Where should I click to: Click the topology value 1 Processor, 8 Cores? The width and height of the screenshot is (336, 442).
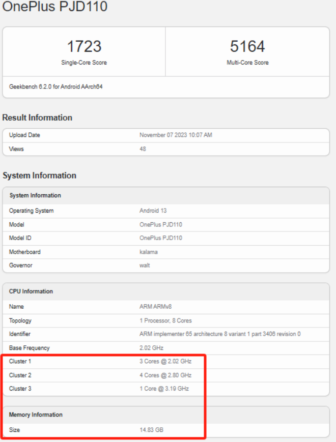[165, 320]
